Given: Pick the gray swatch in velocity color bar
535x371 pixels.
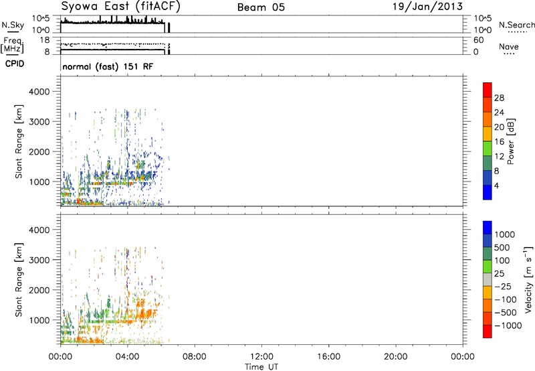Looking at the screenshot, I should tap(488, 279).
